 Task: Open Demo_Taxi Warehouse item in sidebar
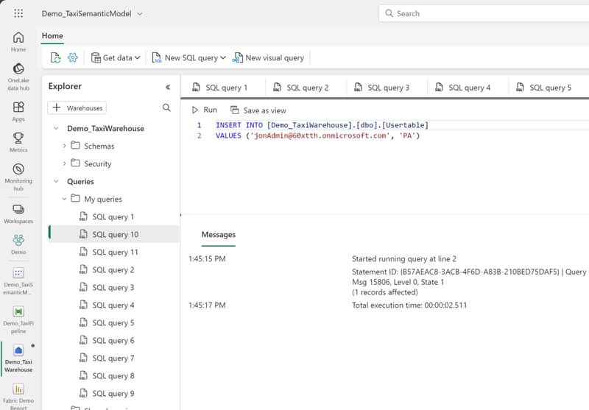[18, 358]
